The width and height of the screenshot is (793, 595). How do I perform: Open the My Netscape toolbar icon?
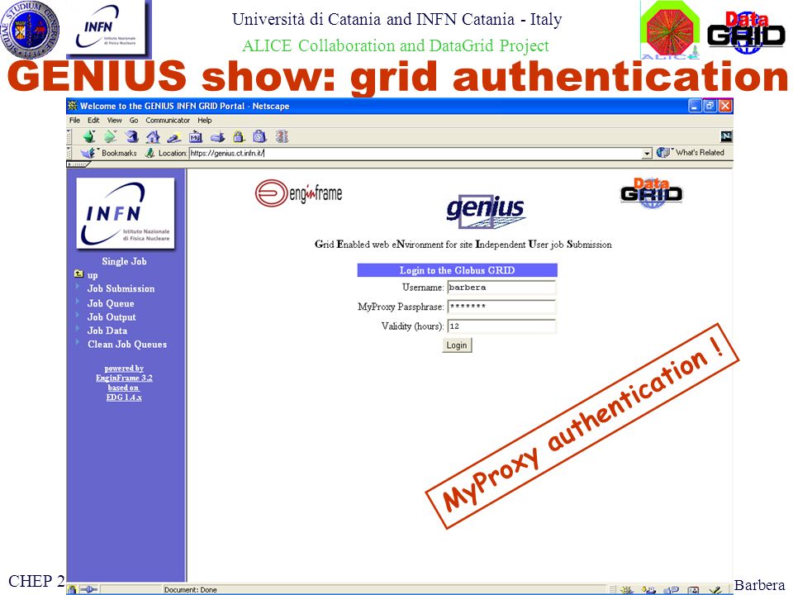click(196, 137)
